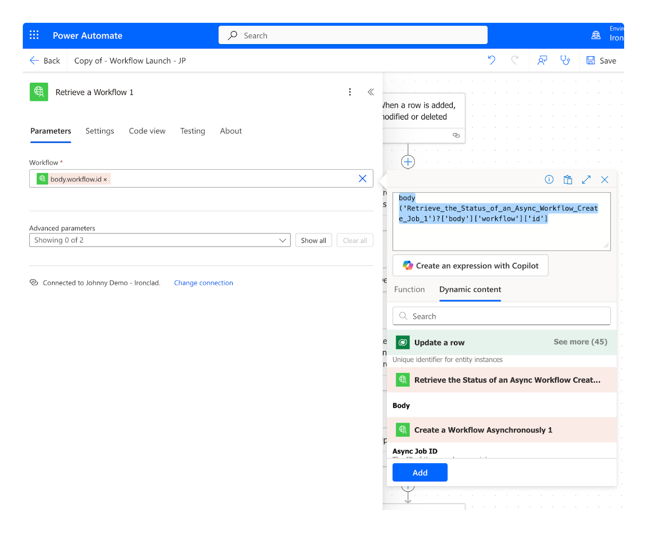
Task: Switch to the Function tab
Action: pos(409,289)
